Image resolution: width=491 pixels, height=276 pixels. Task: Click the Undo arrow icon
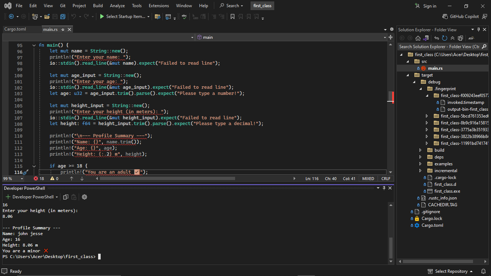click(74, 17)
